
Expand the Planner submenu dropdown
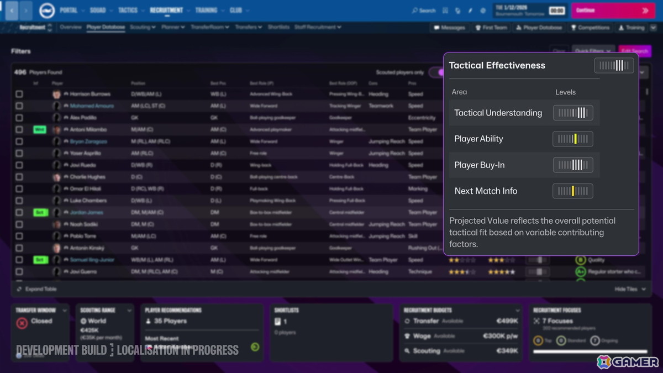coord(172,27)
